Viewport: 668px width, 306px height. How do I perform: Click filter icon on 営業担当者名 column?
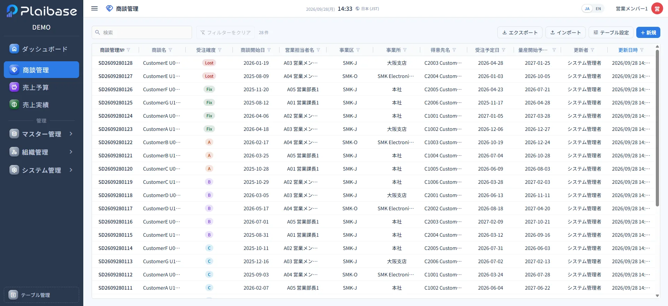[318, 50]
